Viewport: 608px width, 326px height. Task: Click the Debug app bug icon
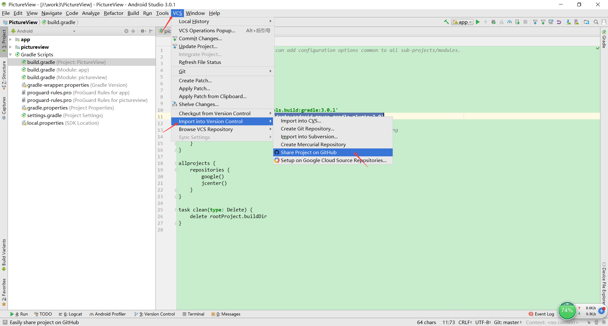point(493,22)
